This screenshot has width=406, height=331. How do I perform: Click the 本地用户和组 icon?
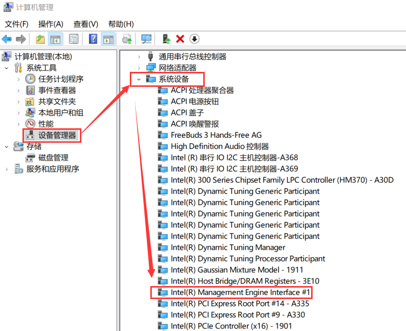pyautogui.click(x=30, y=113)
